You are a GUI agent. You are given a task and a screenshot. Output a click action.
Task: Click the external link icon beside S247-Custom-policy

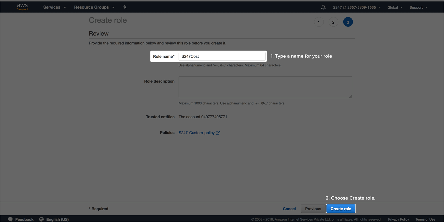click(x=218, y=133)
